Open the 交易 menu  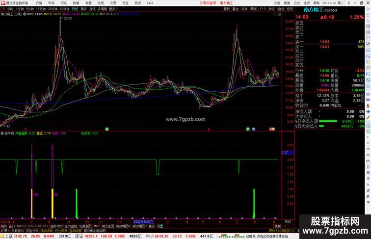tap(113, 3)
